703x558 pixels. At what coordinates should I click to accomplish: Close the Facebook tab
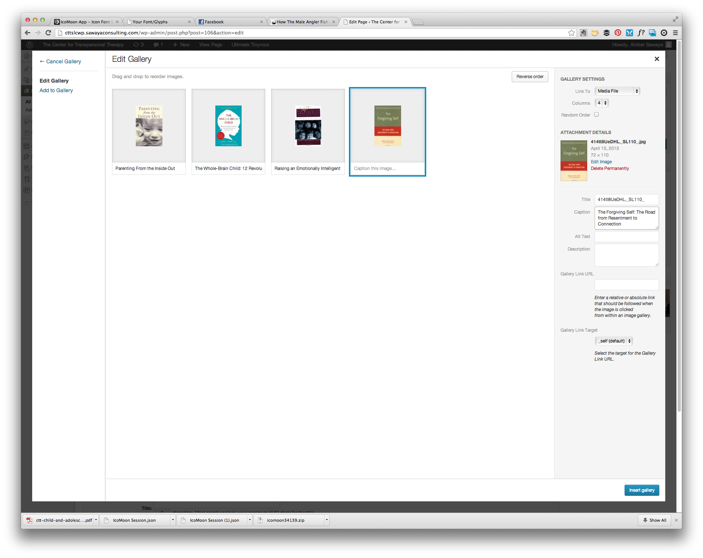(262, 22)
